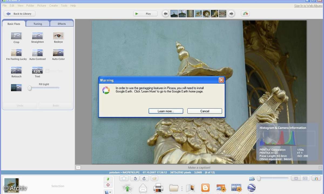Click the Make a caption field
This screenshot has height=194, width=324.
(199, 168)
